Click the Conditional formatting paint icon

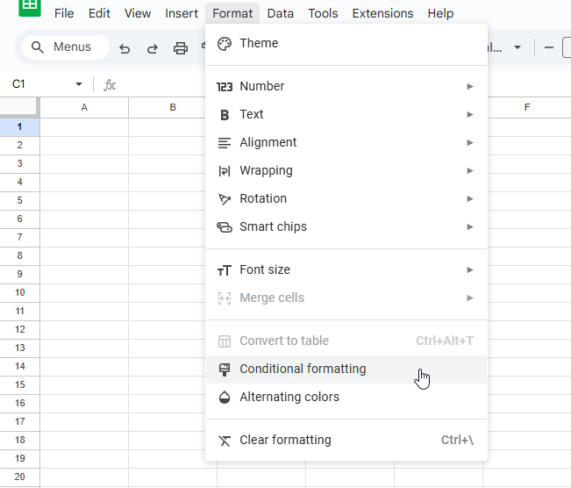(x=225, y=370)
